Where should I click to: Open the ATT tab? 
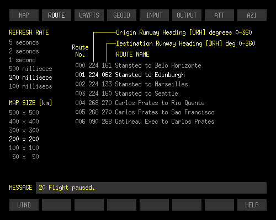coord(219,15)
